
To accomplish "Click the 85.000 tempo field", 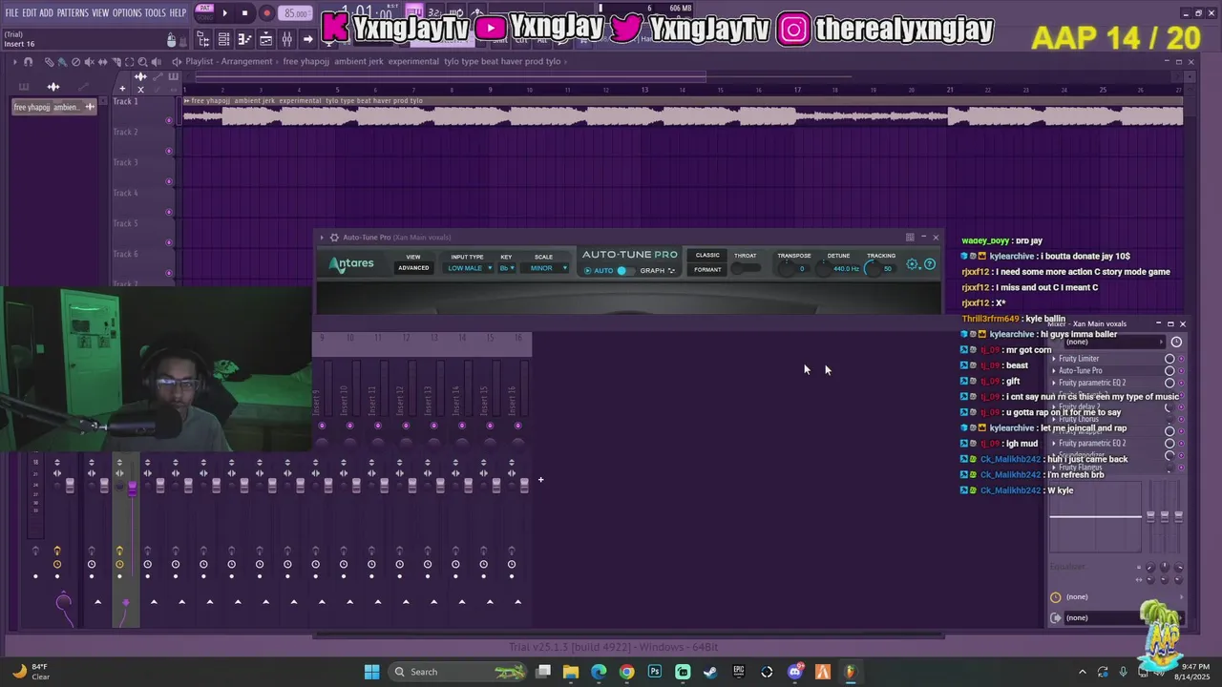I will (x=296, y=13).
